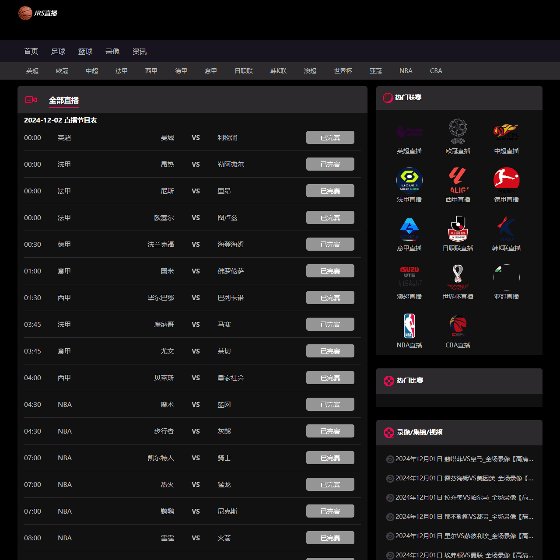The width and height of the screenshot is (560, 560).
Task: Click team name 皇家社会 in match list
Action: click(231, 378)
